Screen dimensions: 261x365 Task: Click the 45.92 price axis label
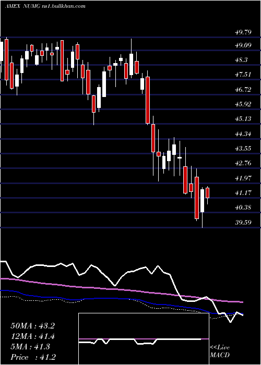point(243,104)
